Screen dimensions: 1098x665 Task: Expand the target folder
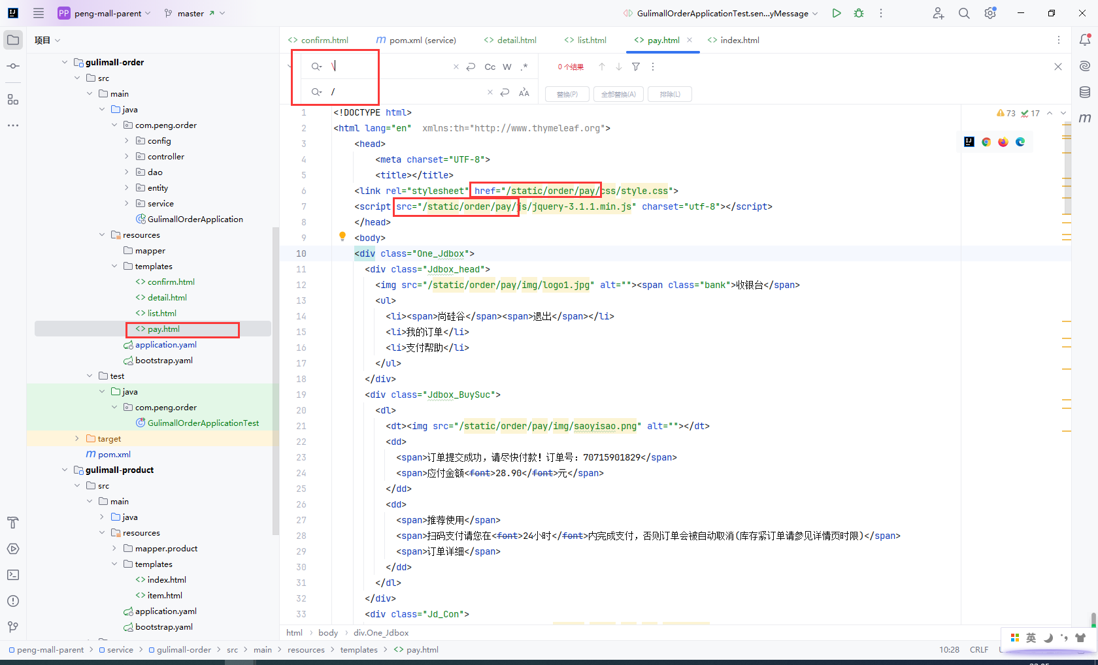coord(77,438)
